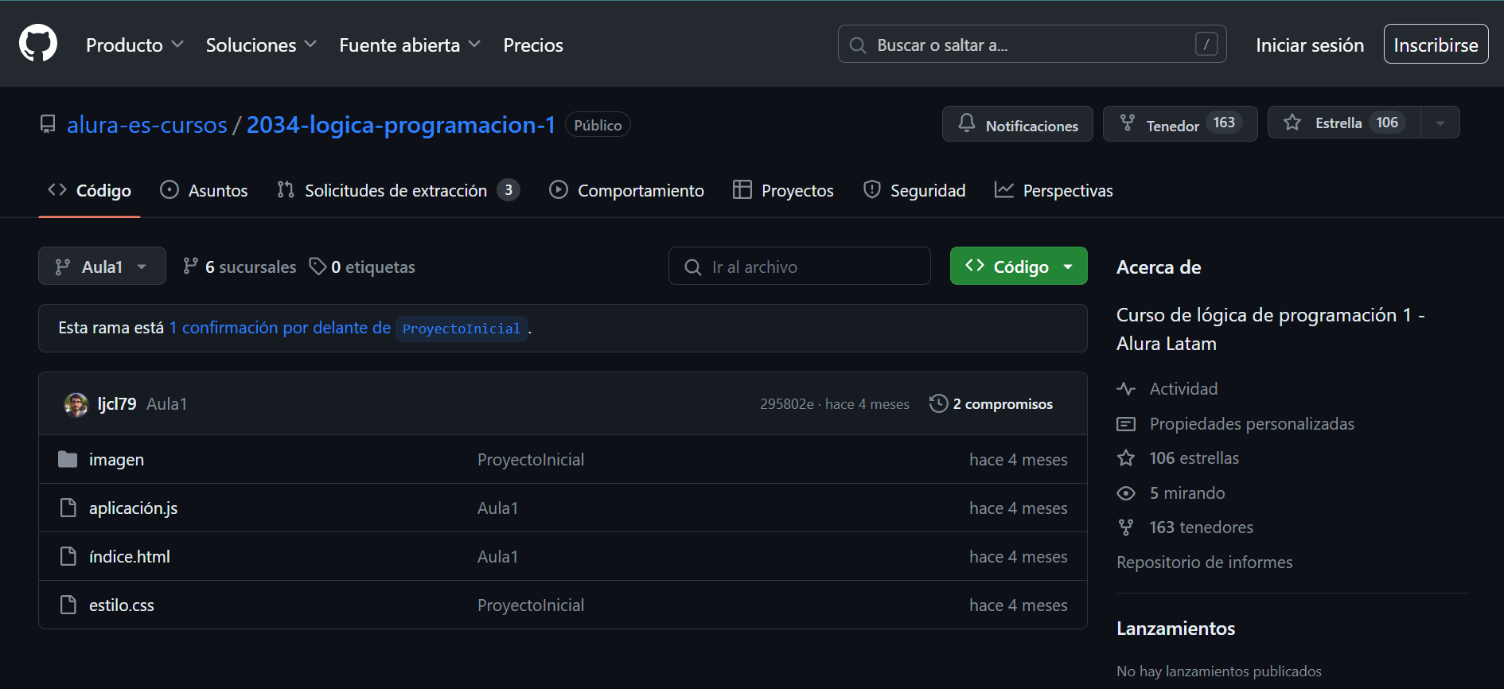Click the GitHub Octocat logo

[x=38, y=43]
